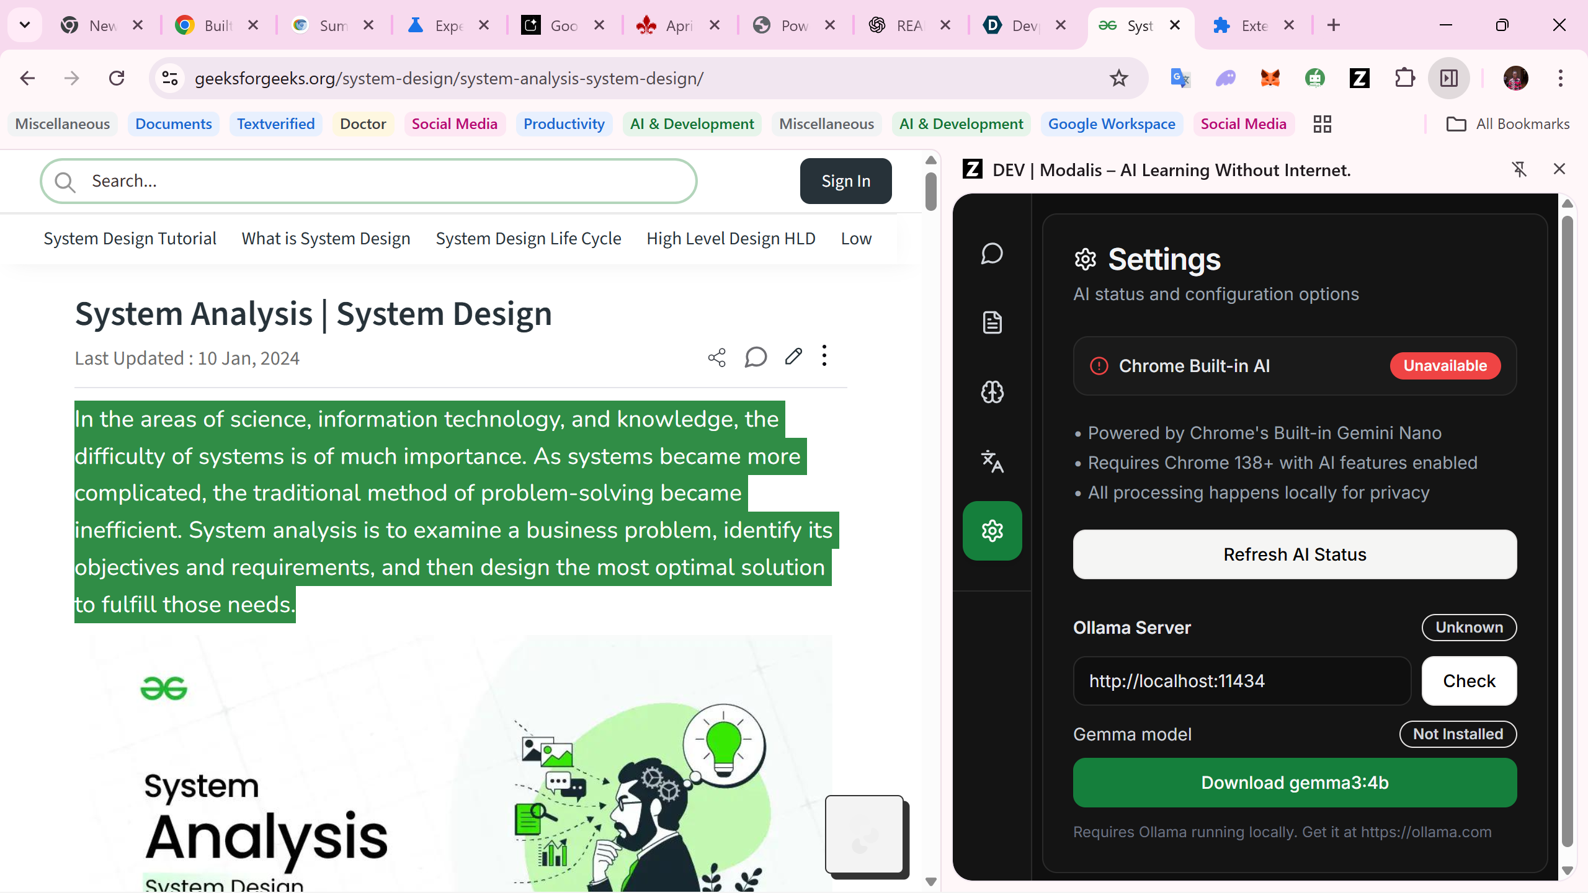This screenshot has width=1588, height=893.
Task: Open the chat icon in Modalis sidebar
Action: tap(992, 254)
